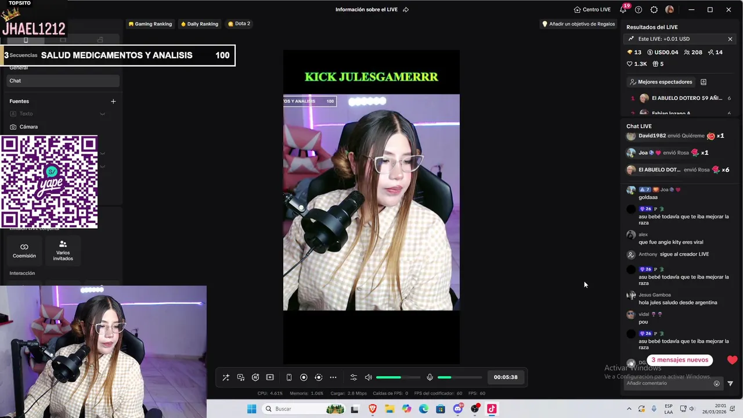Open Copilot from the taskbar
Image resolution: width=743 pixels, height=418 pixels.
pos(406,409)
